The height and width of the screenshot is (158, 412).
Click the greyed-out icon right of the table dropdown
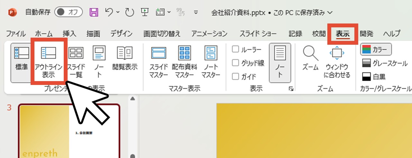pyautogui.click(x=181, y=12)
